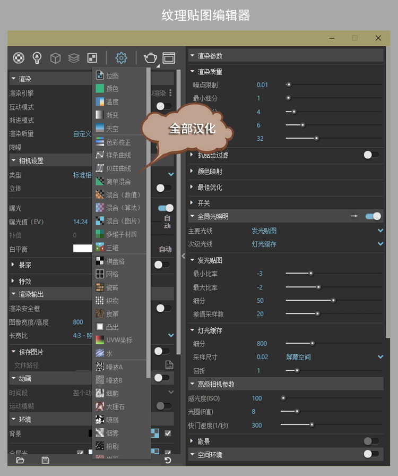Click the reset undo arrow icon
Screen dimensions: 398x476
(168, 460)
